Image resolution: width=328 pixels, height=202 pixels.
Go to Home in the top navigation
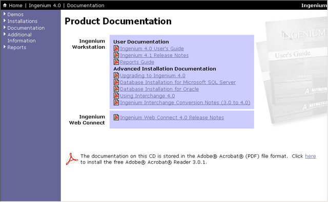click(15, 6)
